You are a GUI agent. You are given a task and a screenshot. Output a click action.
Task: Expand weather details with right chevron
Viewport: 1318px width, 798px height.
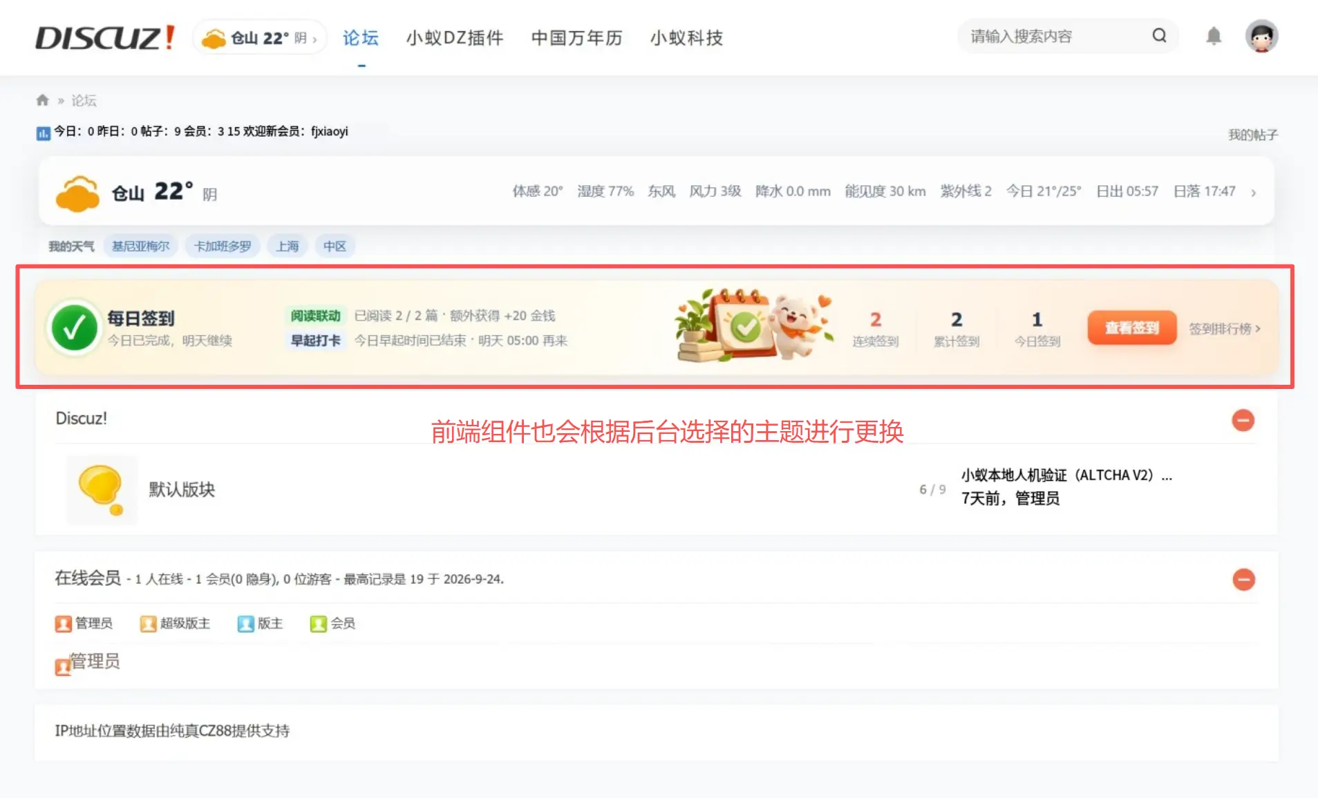tap(1254, 193)
